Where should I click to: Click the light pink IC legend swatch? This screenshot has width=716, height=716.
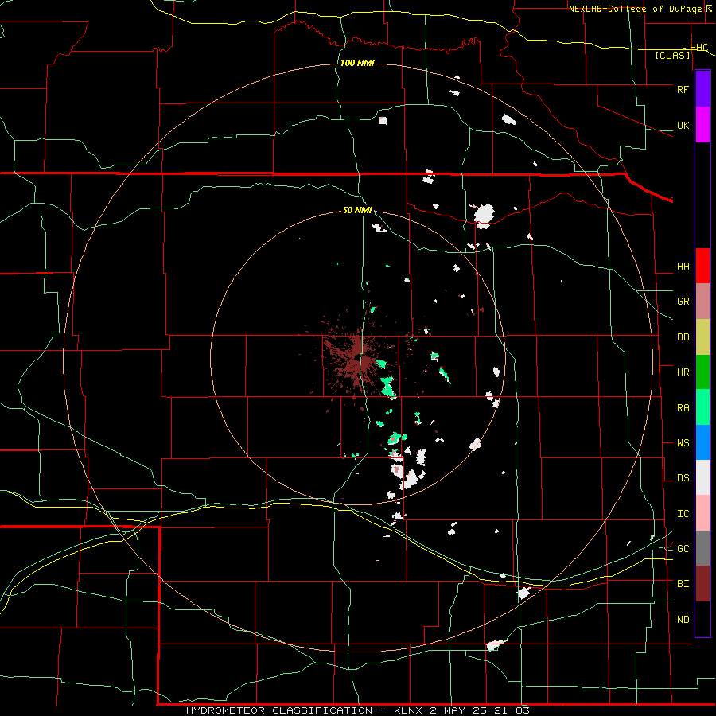(x=702, y=513)
